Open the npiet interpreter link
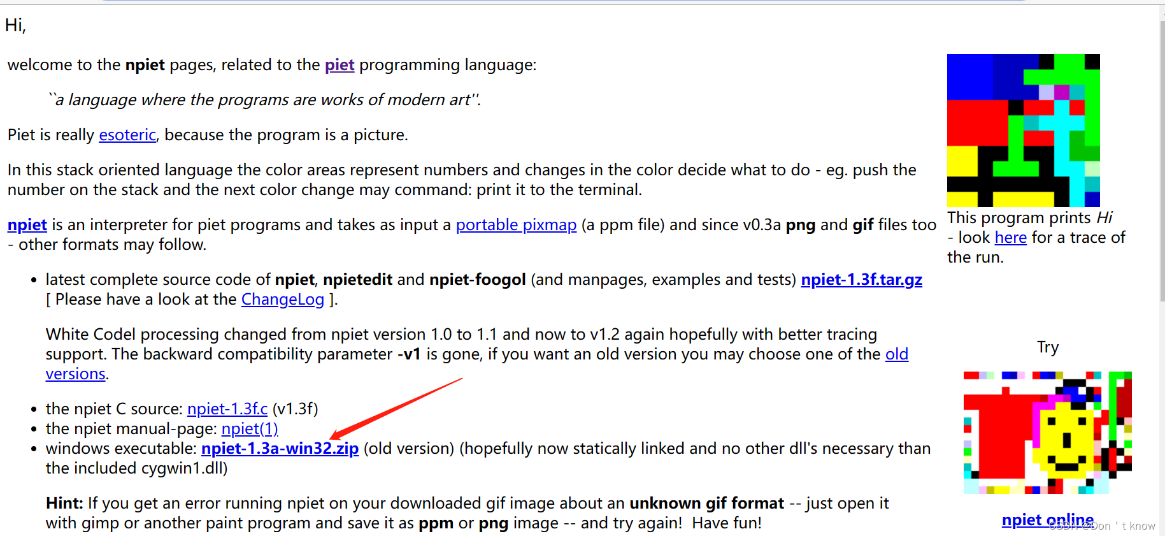Screen dimensions: 1165x536 point(27,225)
